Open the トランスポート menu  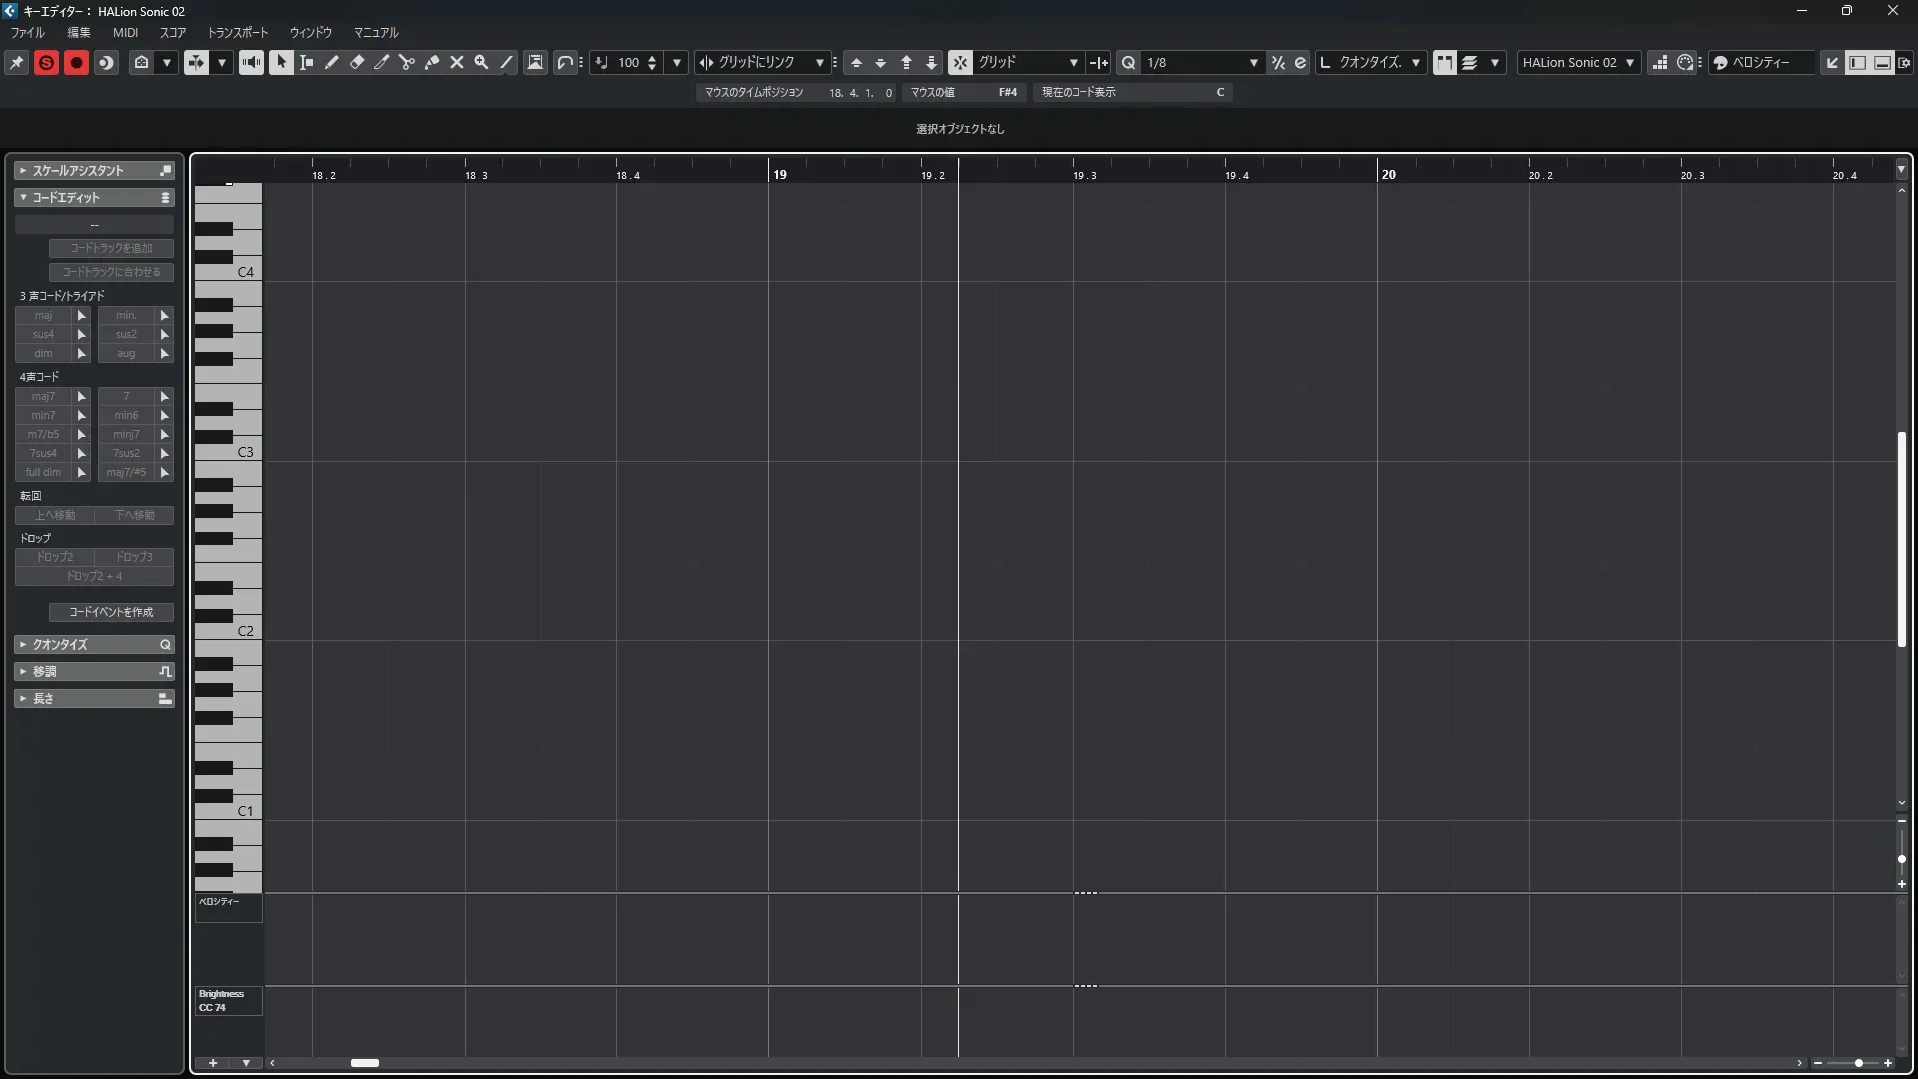[237, 32]
